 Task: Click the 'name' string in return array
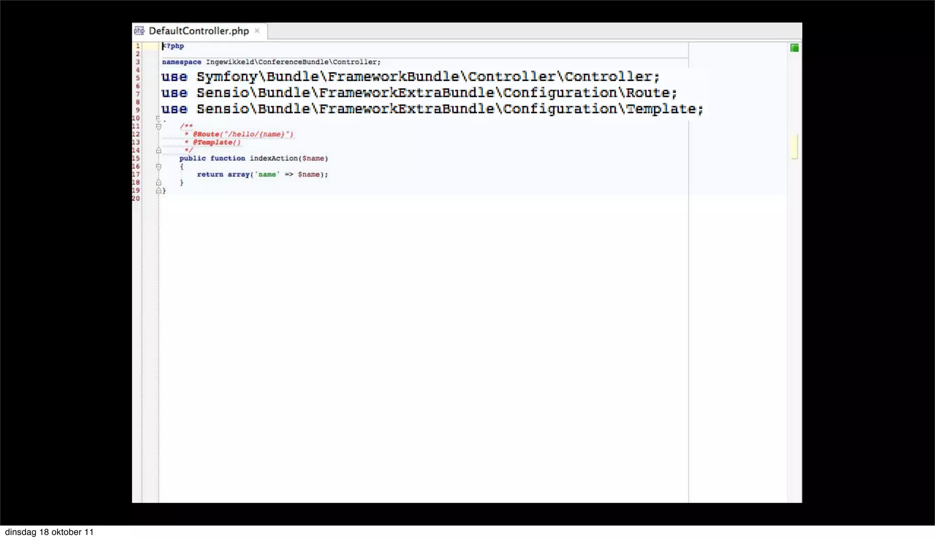(267, 174)
